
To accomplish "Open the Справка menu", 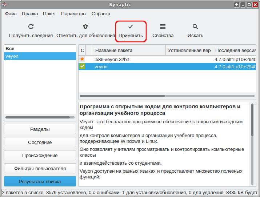I will point(101,14).
